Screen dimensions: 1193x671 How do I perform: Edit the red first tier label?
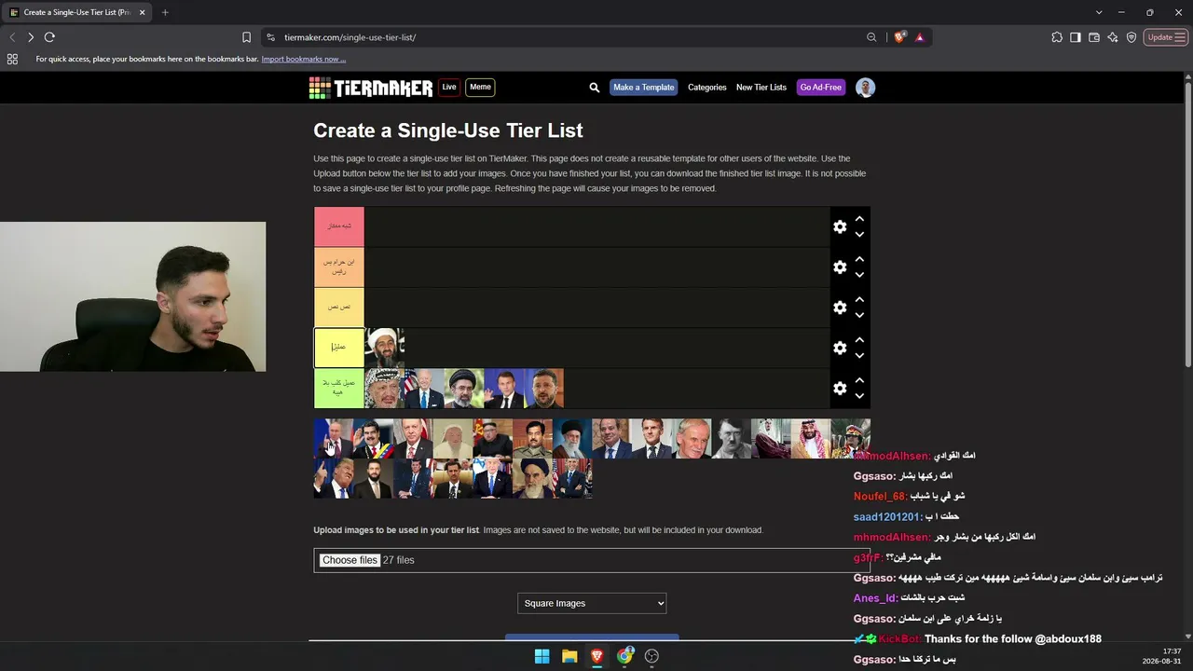click(339, 226)
